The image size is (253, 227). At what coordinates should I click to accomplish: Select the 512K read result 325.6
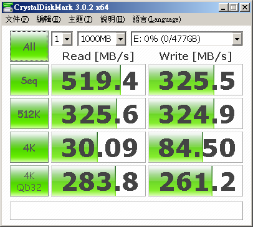(x=98, y=113)
